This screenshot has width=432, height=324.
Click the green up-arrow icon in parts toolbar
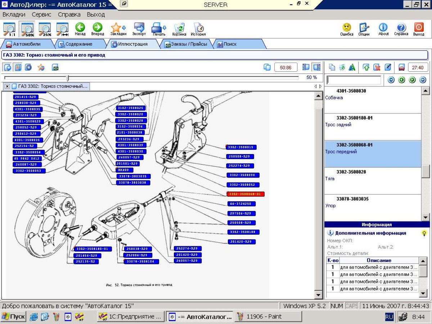click(x=366, y=67)
